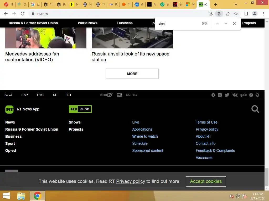Open World News in top navigation
This screenshot has width=269, height=201.
point(87,23)
